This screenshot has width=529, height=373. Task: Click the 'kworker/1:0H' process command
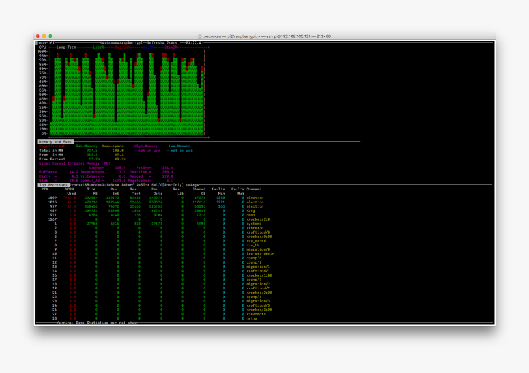(259, 275)
